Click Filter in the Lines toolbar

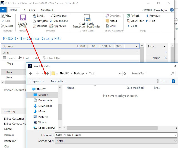(36, 58)
